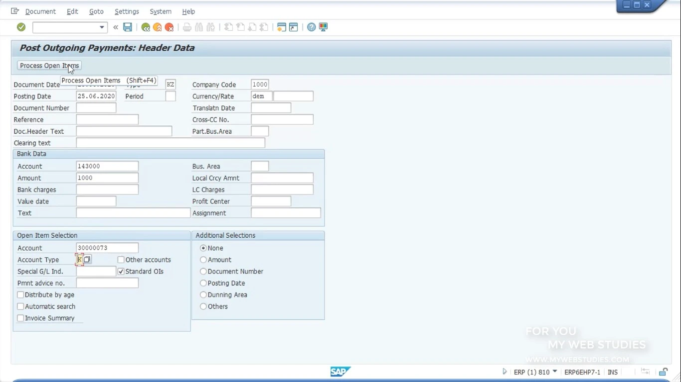The height and width of the screenshot is (382, 681).
Task: Click the First Page icon
Action: tap(228, 27)
